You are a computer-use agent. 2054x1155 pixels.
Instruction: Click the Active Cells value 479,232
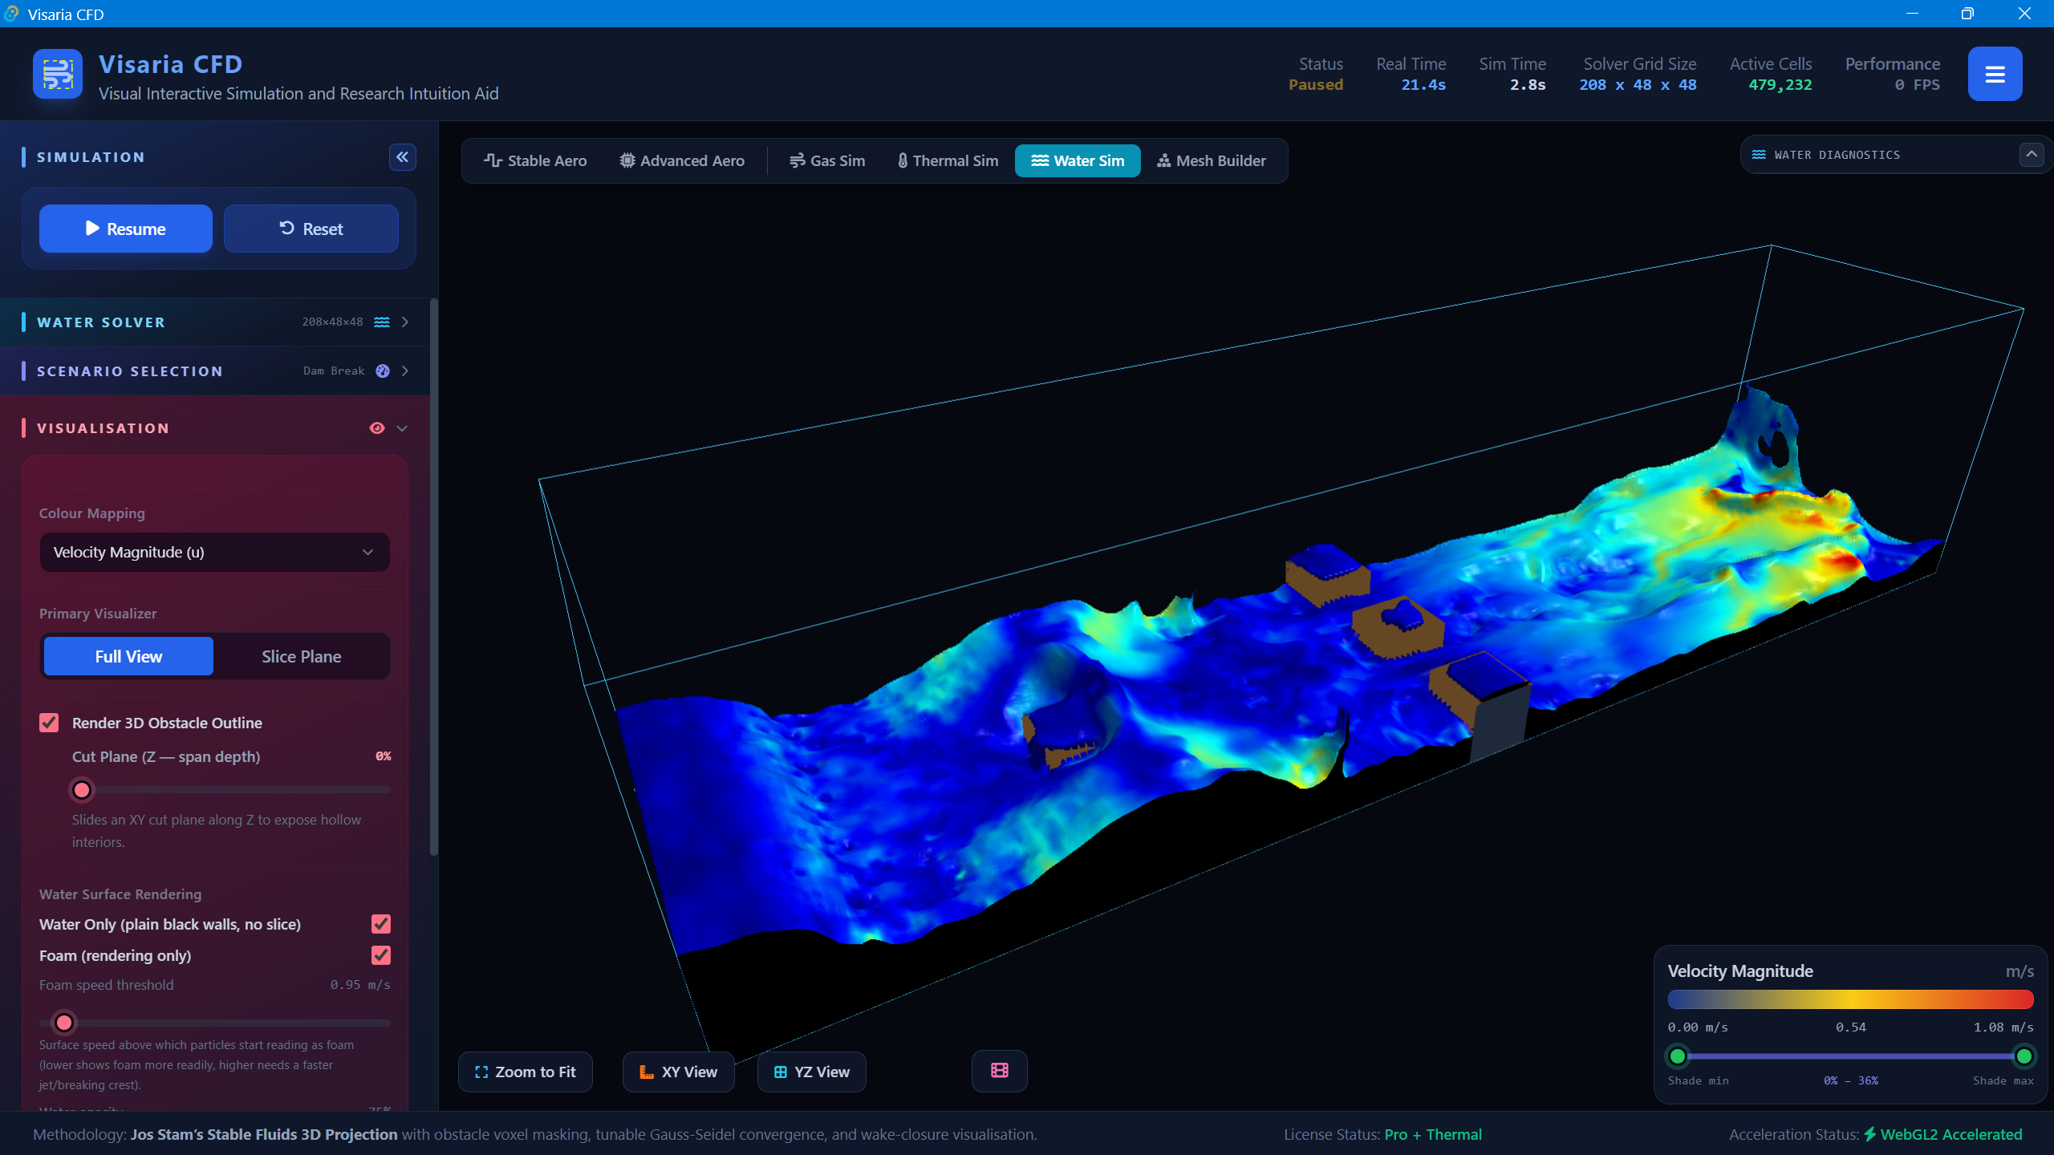1780,85
